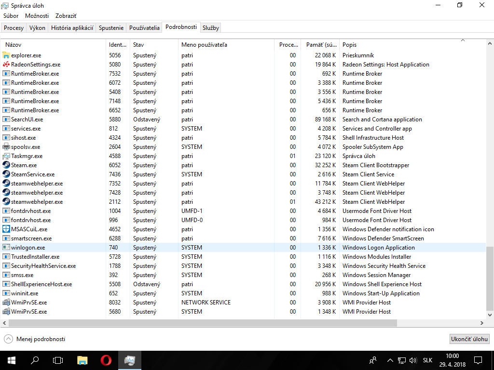494x370 pixels.
Task: Select the wininit.exe process name
Action: click(x=25, y=293)
